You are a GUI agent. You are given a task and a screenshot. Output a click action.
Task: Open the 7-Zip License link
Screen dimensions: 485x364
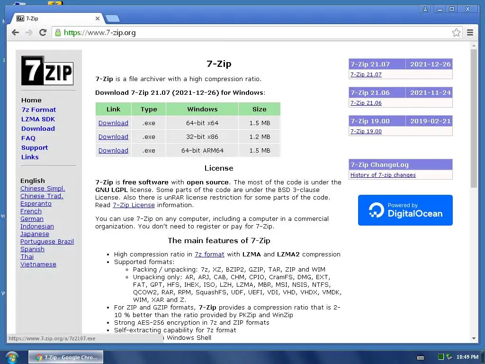coord(134,205)
